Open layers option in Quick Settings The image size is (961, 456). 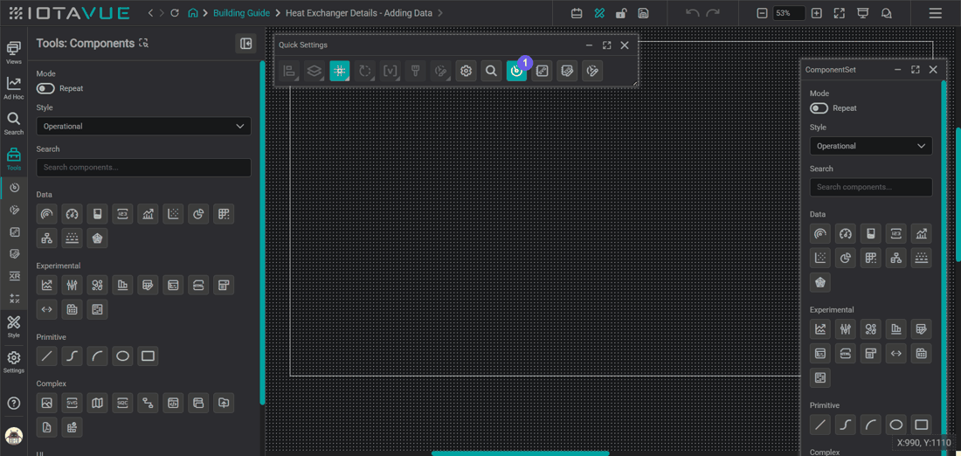coord(315,71)
